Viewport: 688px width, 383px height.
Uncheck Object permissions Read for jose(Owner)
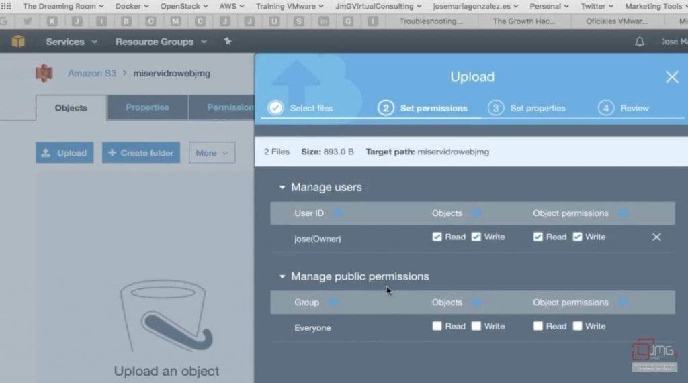(x=538, y=237)
